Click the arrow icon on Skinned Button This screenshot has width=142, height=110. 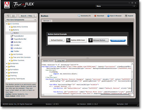90,40
